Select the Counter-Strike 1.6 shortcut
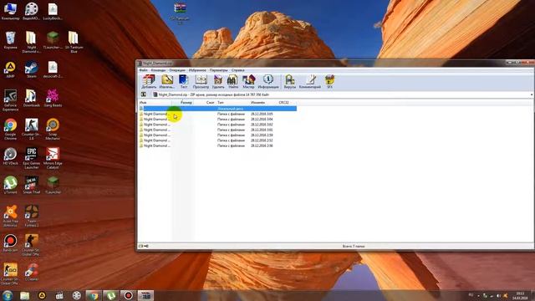Viewport: 535px width, 301px height. point(32,130)
